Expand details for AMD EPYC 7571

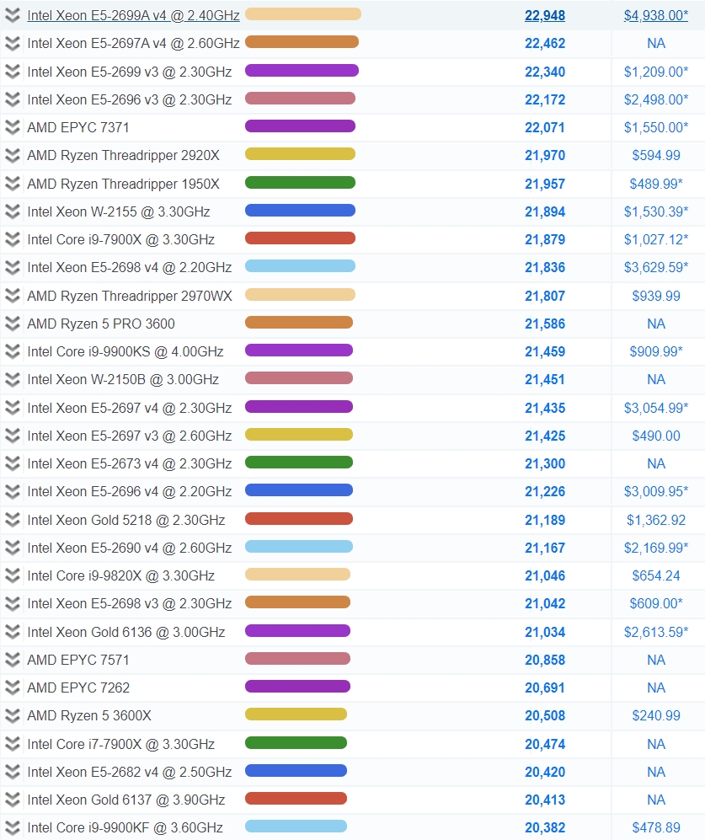(x=13, y=660)
